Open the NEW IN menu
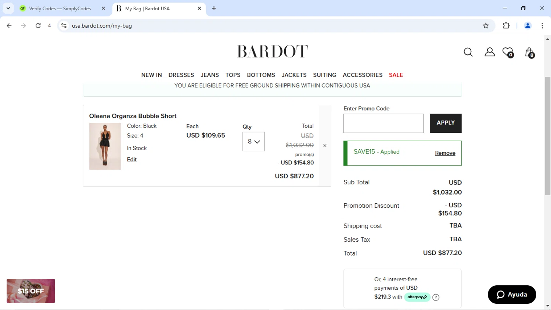This screenshot has height=310, width=551. point(151,75)
